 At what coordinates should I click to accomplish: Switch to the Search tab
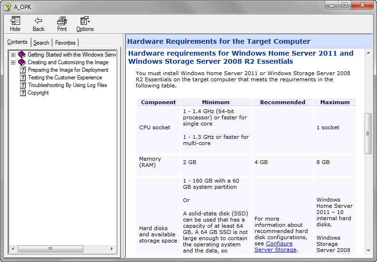point(41,43)
